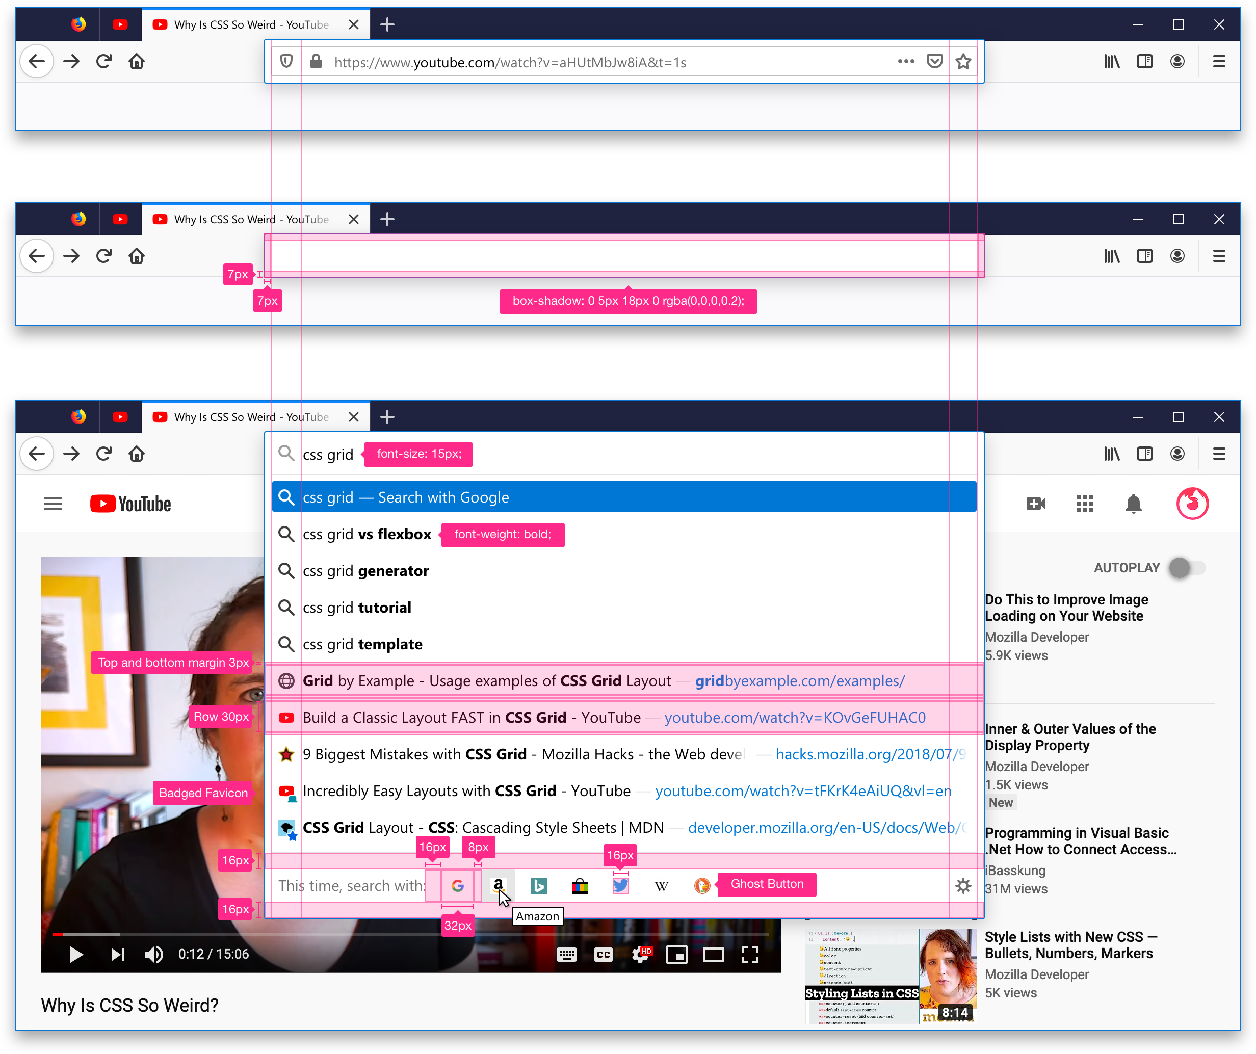1256x1054 pixels.
Task: Open hamburger menu in top window
Action: 1219,61
